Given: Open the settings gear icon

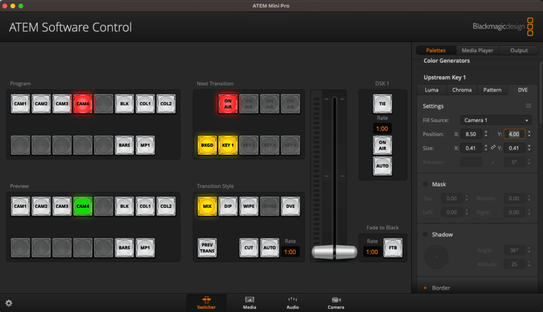Looking at the screenshot, I should 8,303.
